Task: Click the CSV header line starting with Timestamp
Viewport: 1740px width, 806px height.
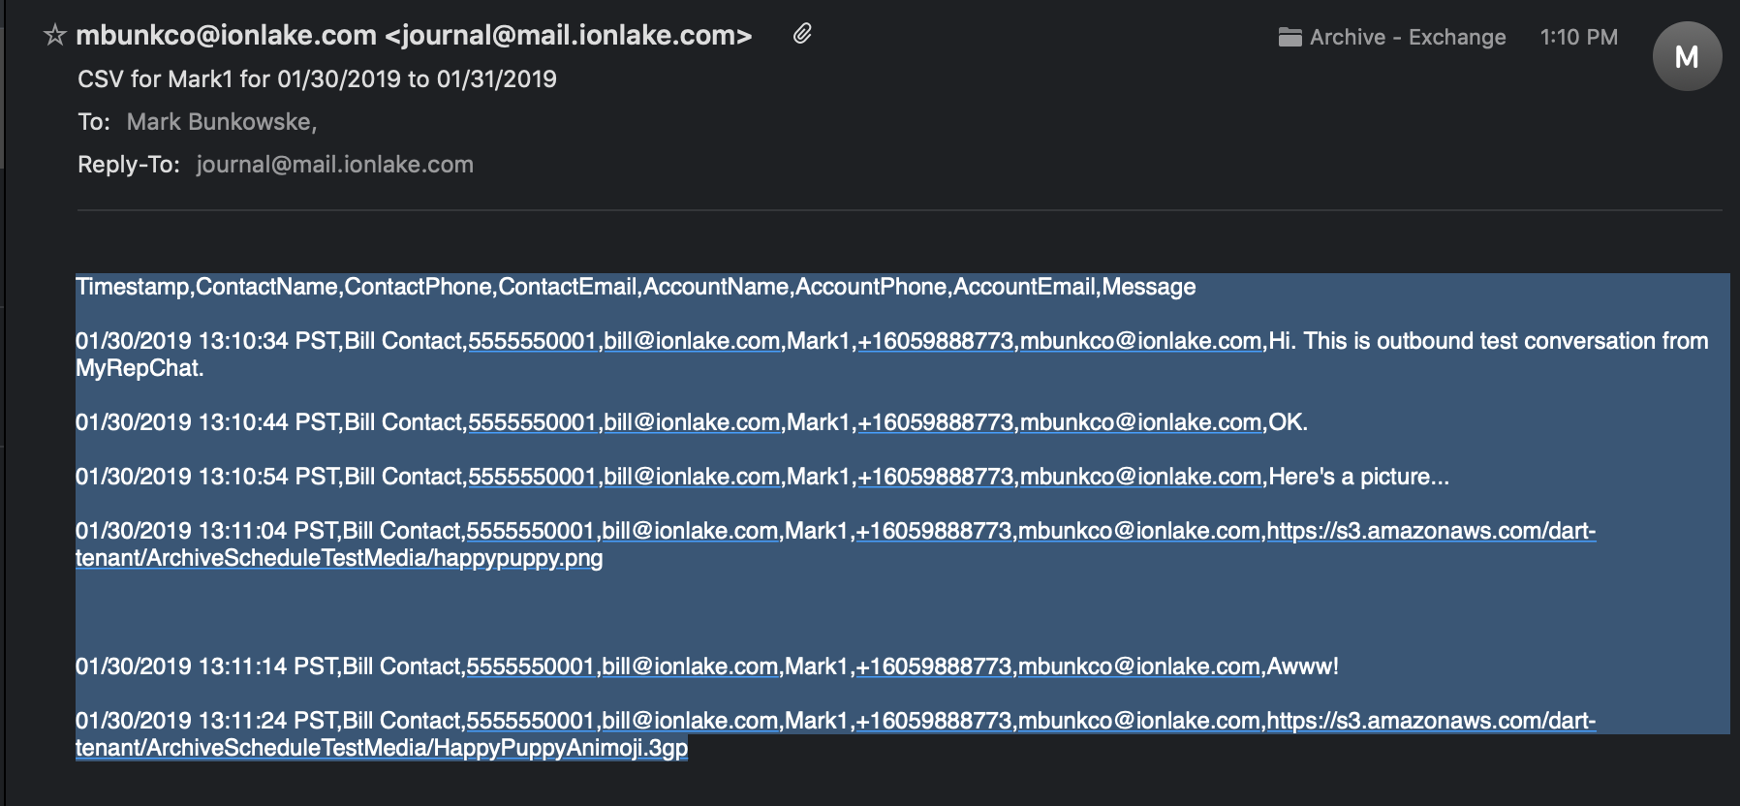Action: 636,287
